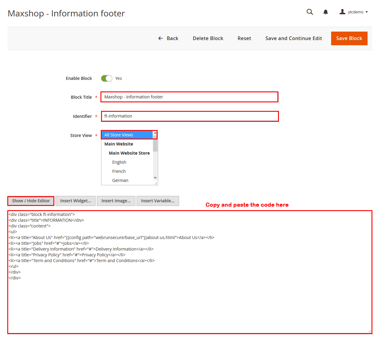Select Main Website Store option

tap(127, 153)
